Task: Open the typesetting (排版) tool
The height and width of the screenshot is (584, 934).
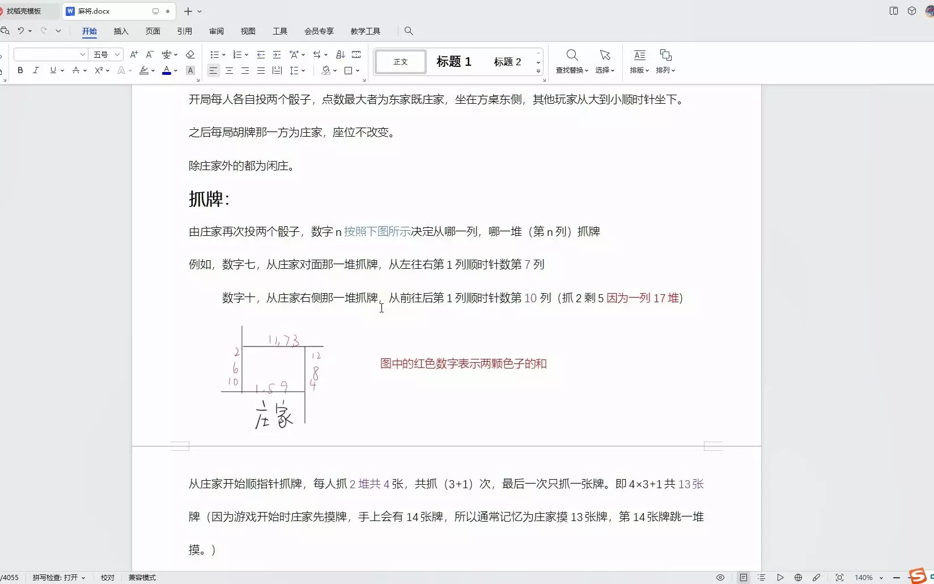Action: [639, 61]
